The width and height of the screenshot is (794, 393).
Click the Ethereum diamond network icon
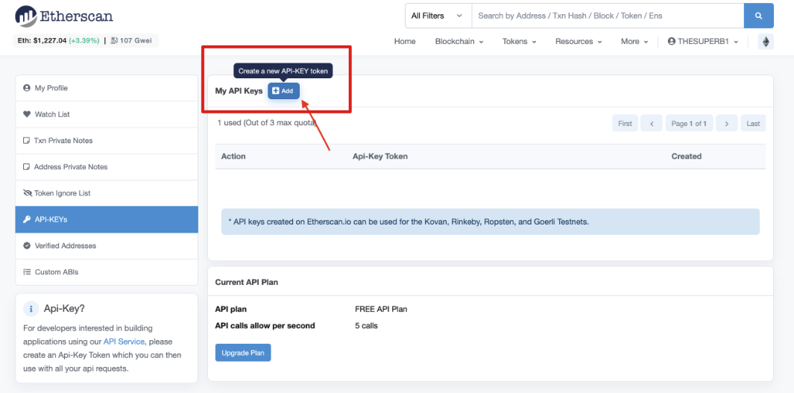point(766,42)
